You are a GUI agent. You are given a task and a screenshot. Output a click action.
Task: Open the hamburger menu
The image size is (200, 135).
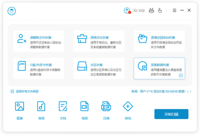tap(174, 10)
